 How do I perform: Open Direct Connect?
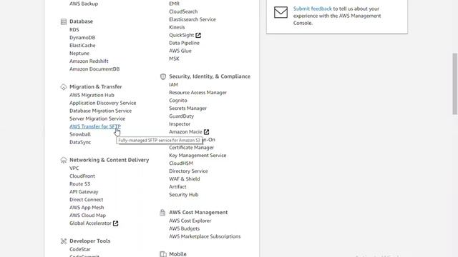86,200
